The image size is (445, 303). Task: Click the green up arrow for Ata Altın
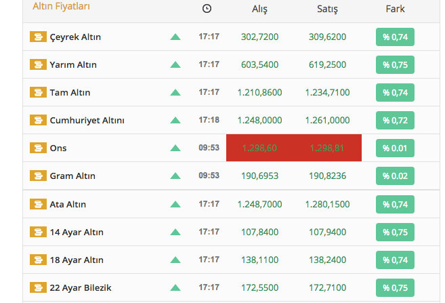click(x=175, y=204)
